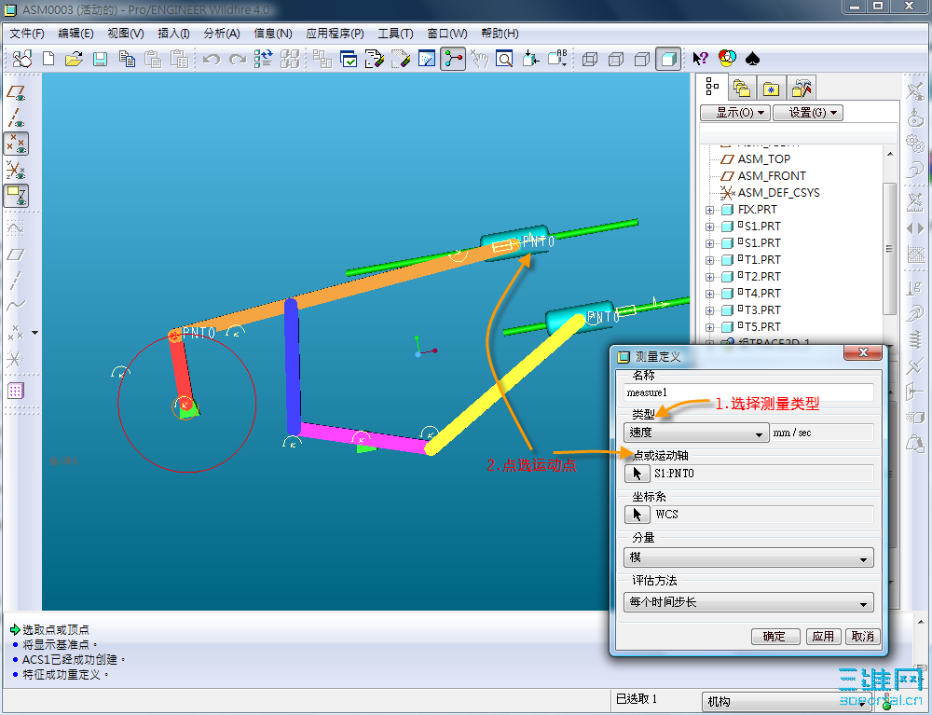Switch to Connections hammer tab
This screenshot has width=932, height=715.
[x=801, y=89]
